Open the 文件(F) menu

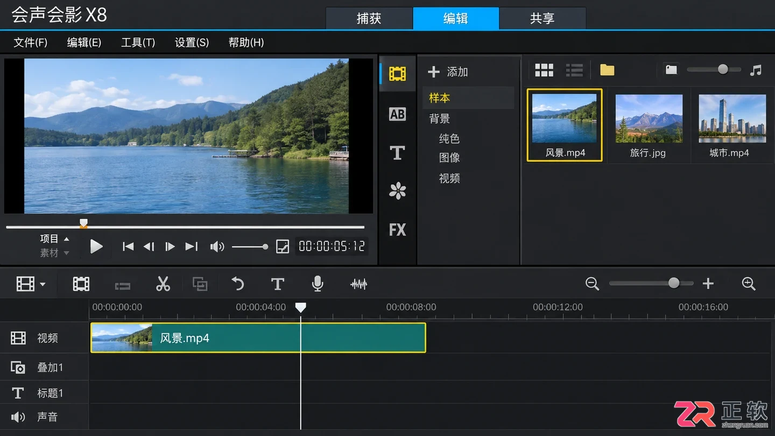[x=30, y=43]
